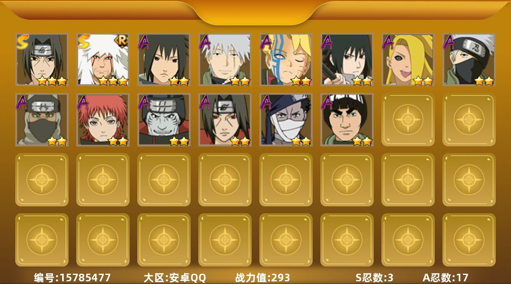
Task: Click the A忍数:17 count label
Action: (445, 278)
